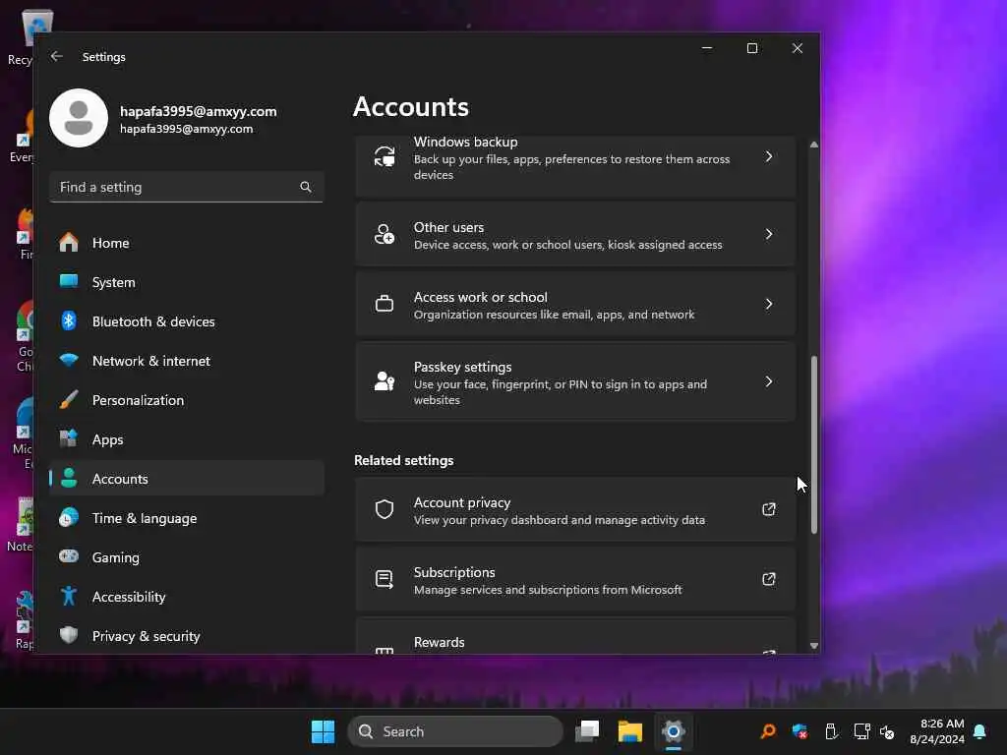The image size is (1007, 755).
Task: Select Home in the settings sidebar
Action: (186, 244)
